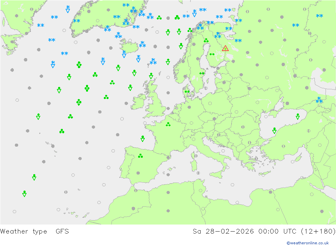This screenshot has height=246, width=336.
Task: Click the 'Weather type' label text
Action: coord(24,232)
